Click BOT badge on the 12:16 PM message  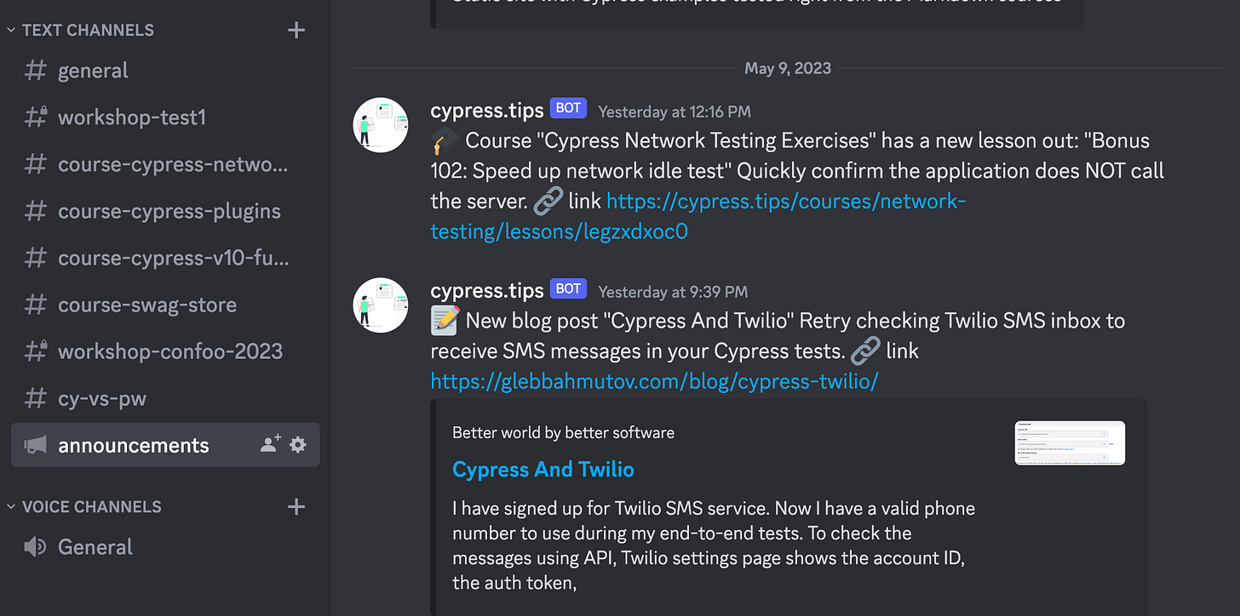[x=568, y=109]
